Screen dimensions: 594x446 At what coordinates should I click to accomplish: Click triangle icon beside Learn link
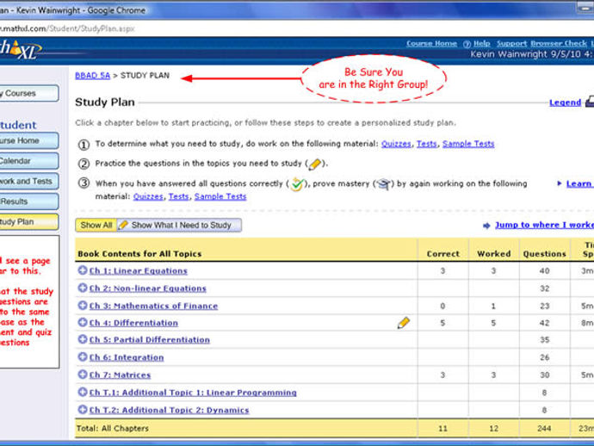(560, 183)
